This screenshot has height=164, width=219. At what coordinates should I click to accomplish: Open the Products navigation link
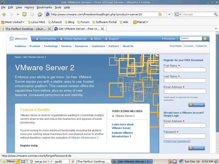tap(35, 46)
